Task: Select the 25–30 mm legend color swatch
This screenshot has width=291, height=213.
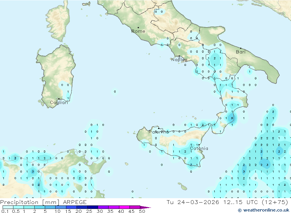Action: 93,207
